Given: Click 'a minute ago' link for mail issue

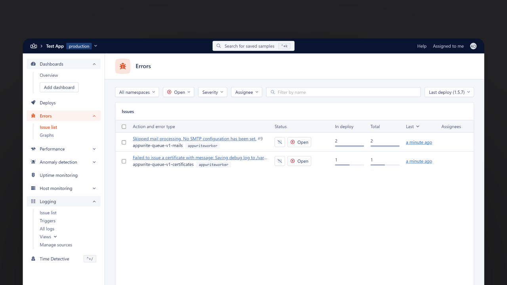Looking at the screenshot, I should point(419,142).
